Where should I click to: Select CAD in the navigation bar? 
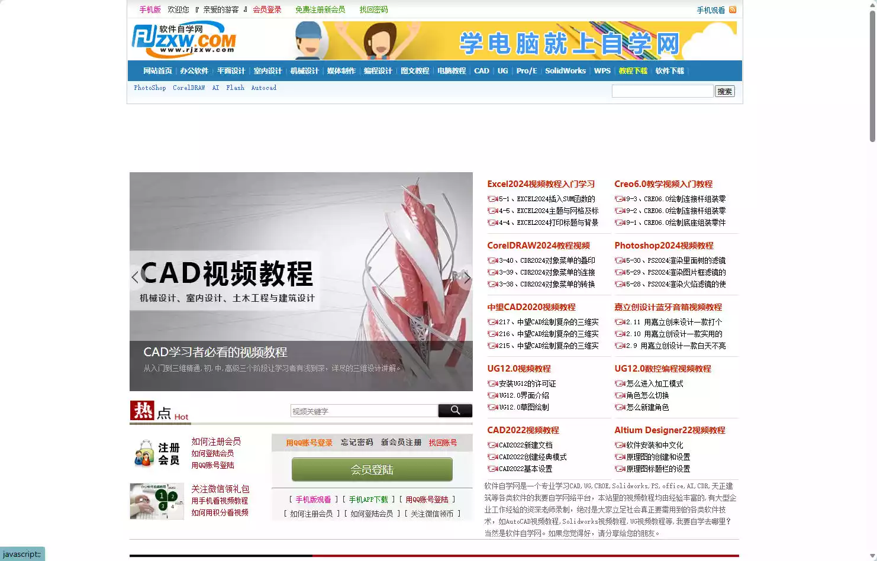point(482,70)
